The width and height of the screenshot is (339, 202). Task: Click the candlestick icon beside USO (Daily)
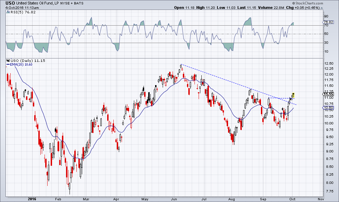point(8,60)
